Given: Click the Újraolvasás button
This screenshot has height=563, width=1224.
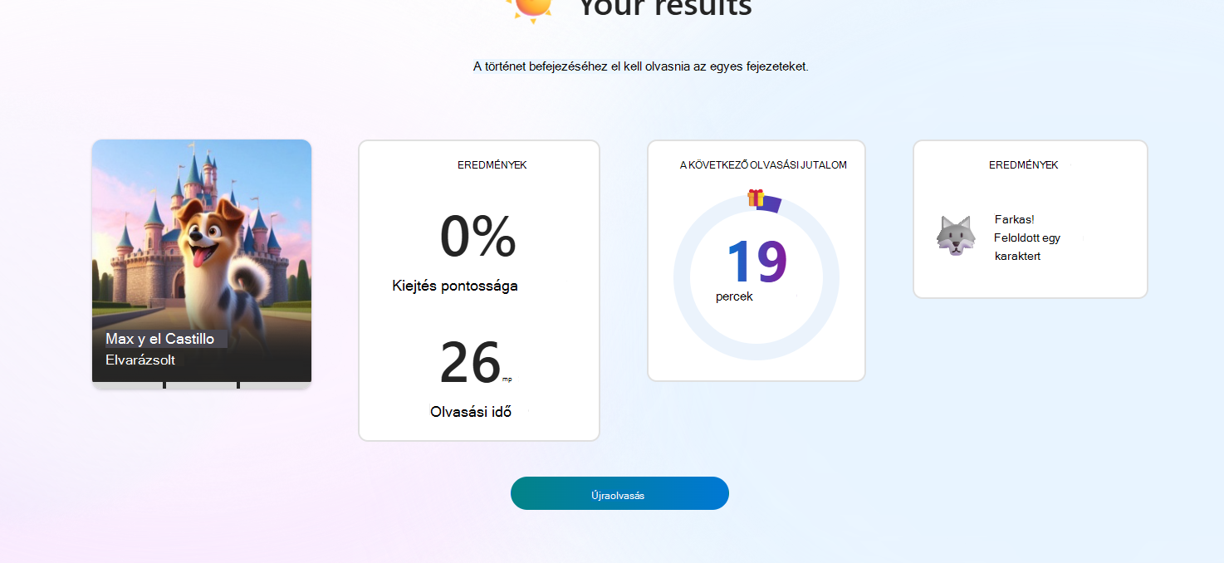Looking at the screenshot, I should [x=619, y=493].
